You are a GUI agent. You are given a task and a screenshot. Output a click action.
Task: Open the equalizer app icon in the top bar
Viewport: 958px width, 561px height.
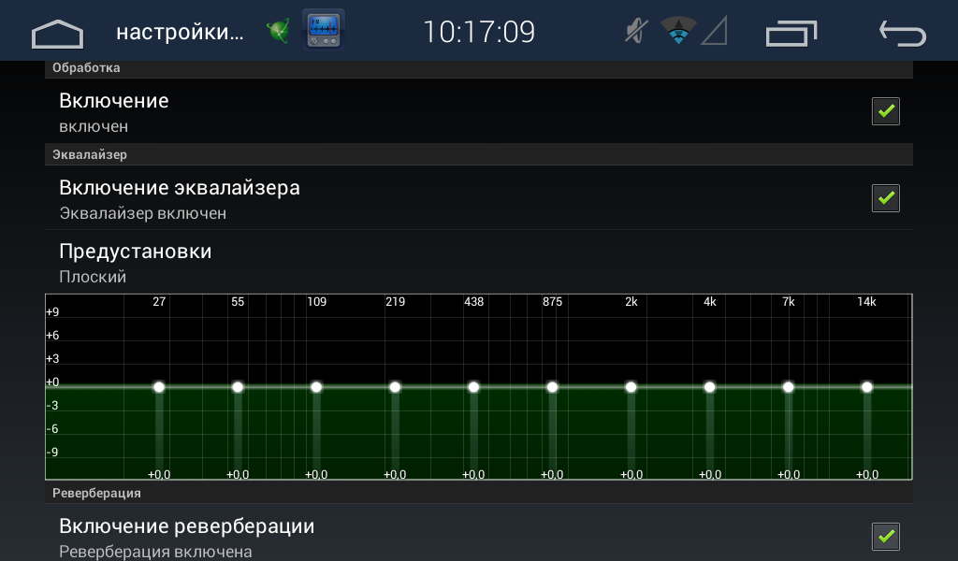coord(323,30)
